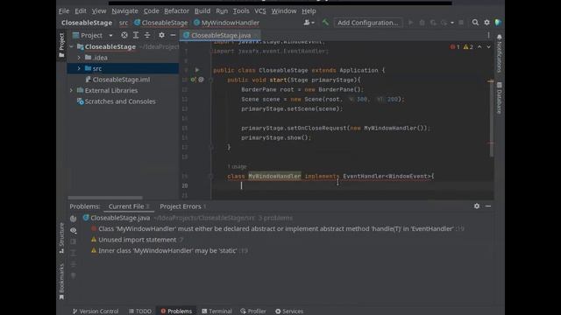Open the user account dropdown icon

click(x=309, y=23)
